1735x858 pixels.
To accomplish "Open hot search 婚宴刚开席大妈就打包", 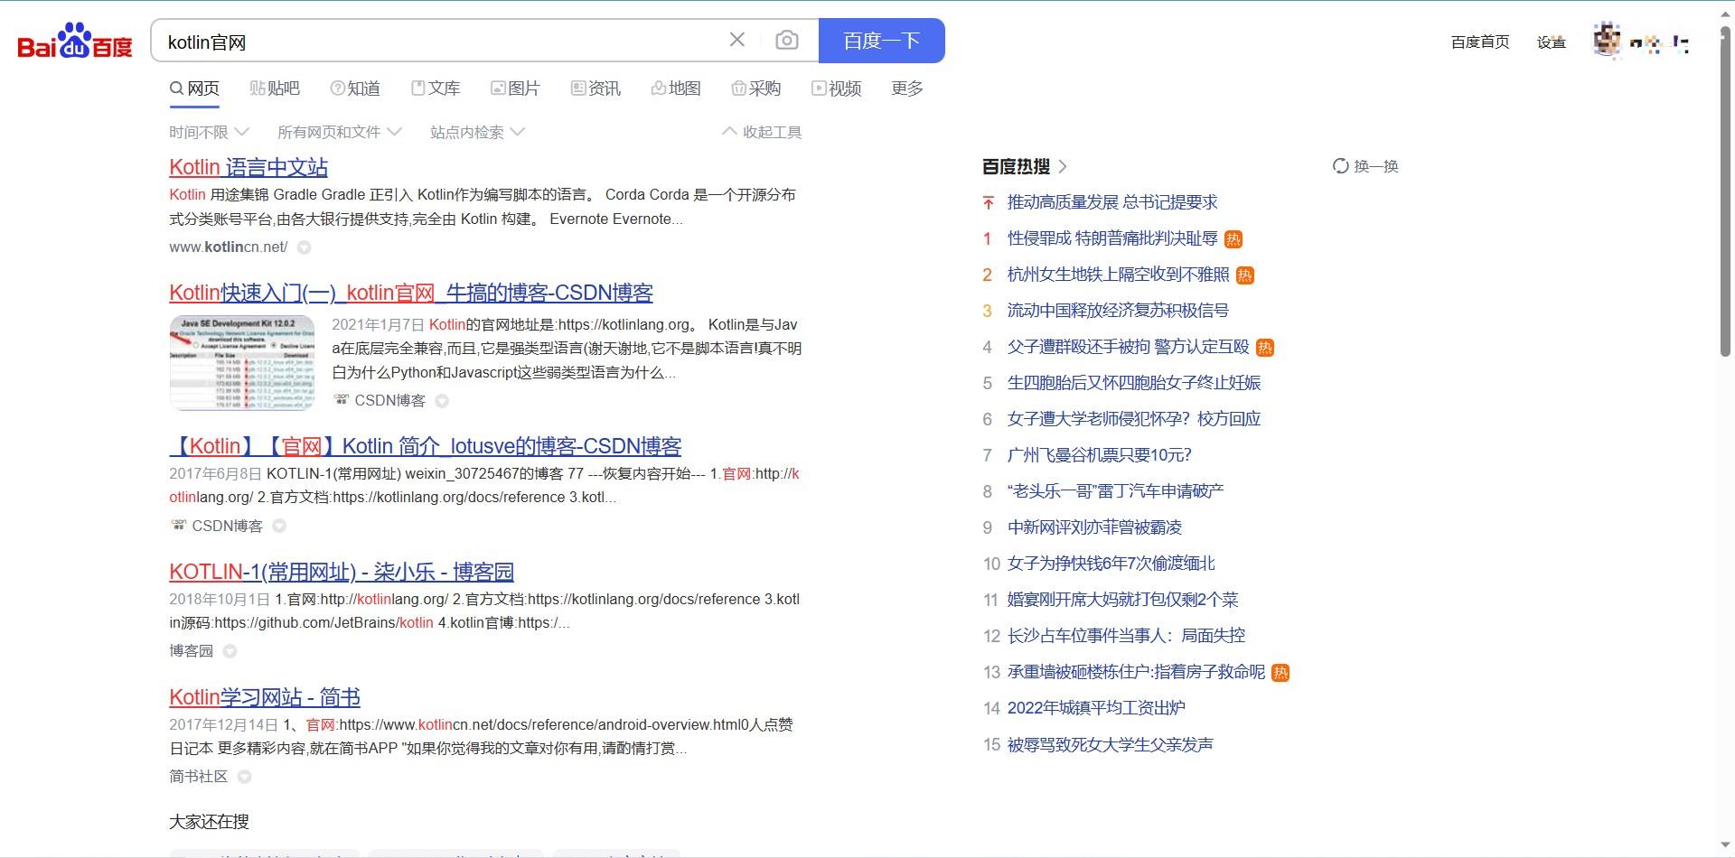I will tap(1123, 600).
